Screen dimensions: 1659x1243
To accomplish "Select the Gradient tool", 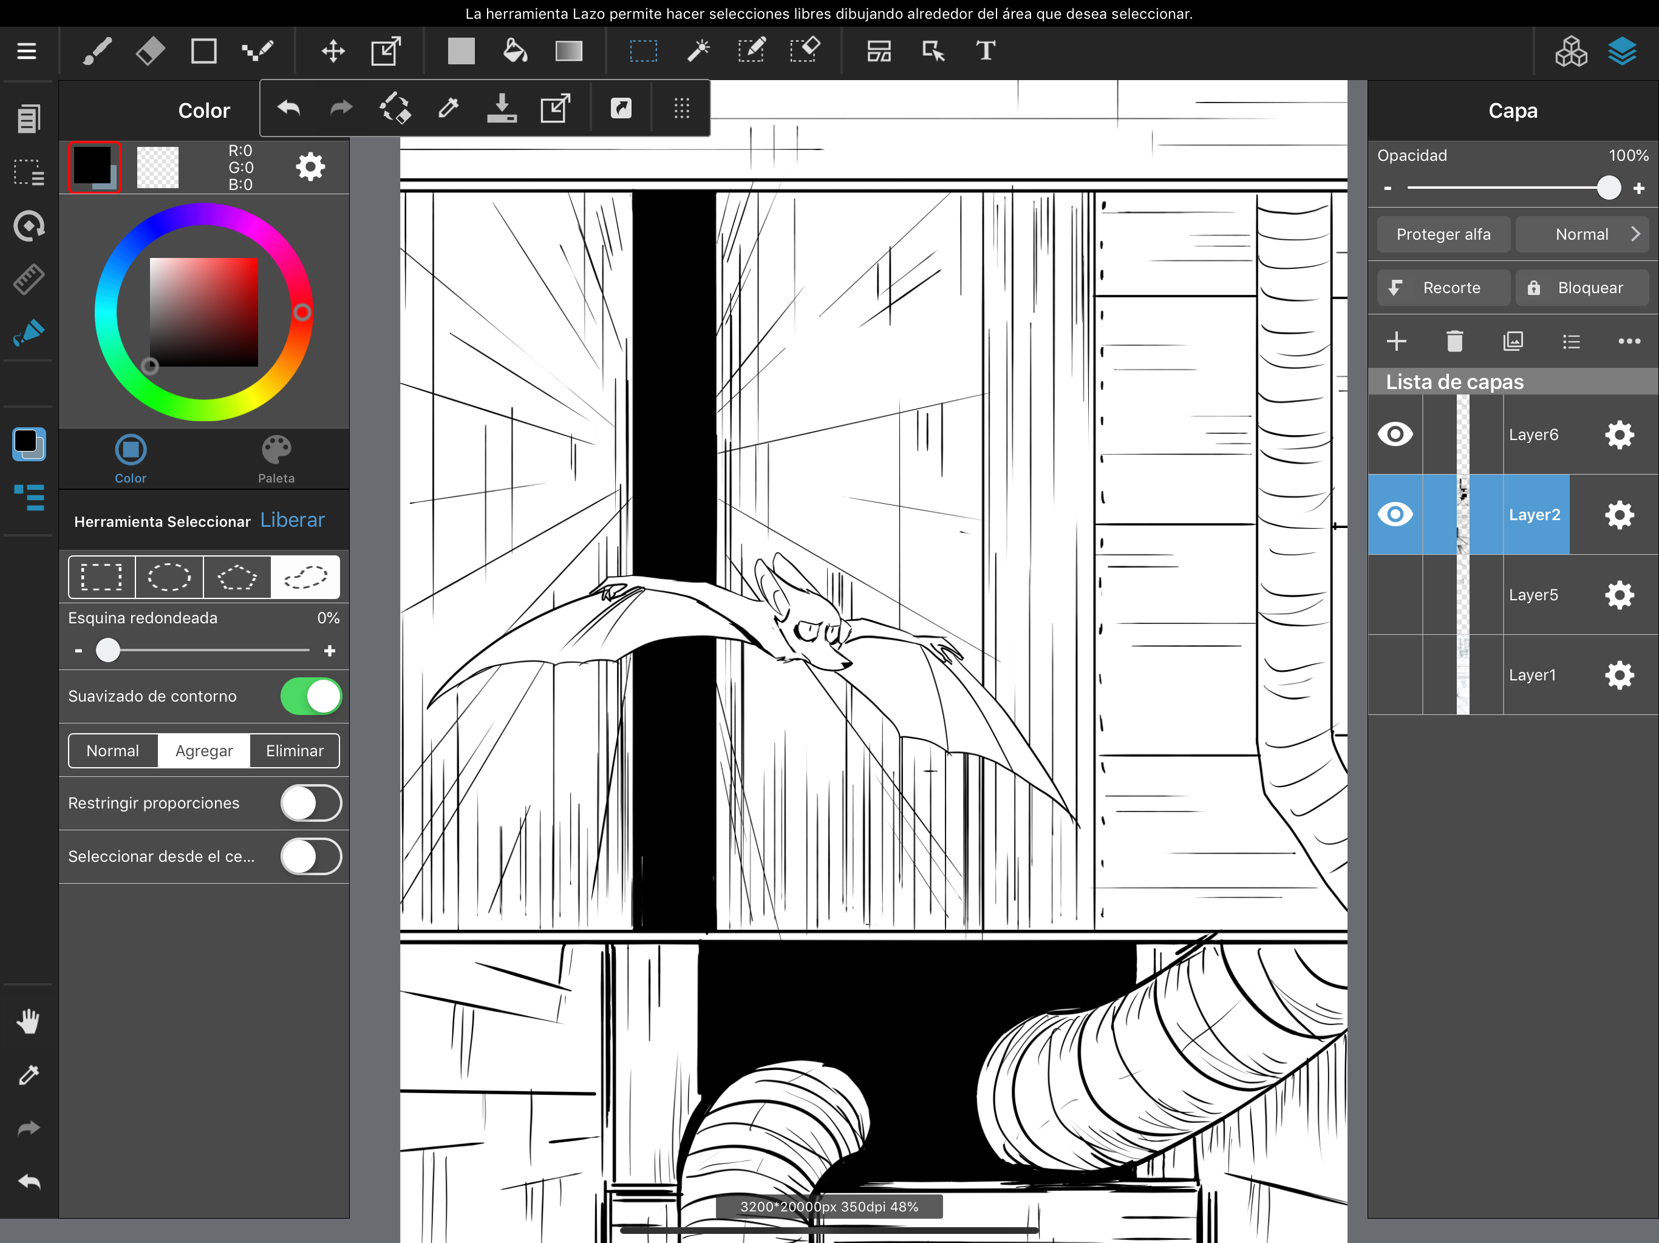I will [x=568, y=51].
